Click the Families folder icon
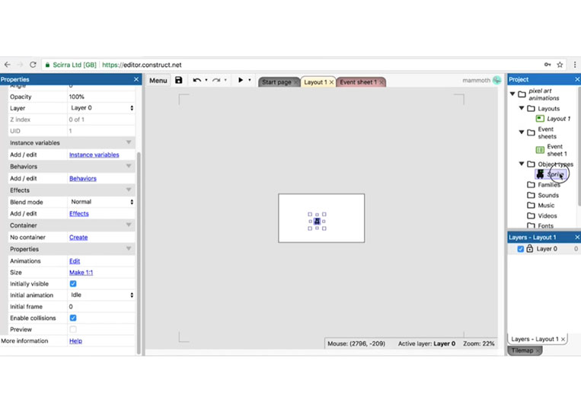Screen dimensions: 581x412 pyautogui.click(x=531, y=184)
